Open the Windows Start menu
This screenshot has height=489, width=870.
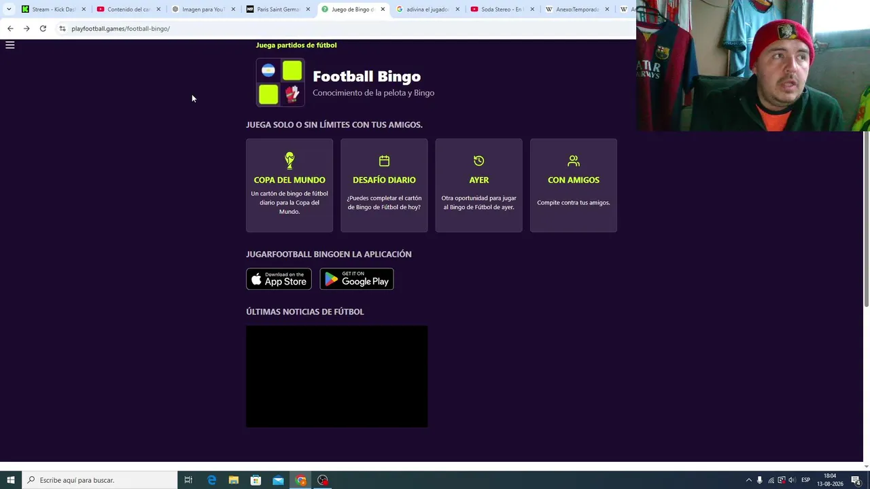pos(10,480)
